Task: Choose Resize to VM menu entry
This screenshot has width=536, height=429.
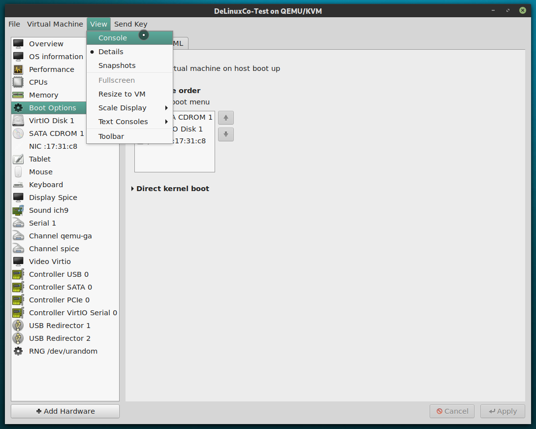Action: point(129,94)
